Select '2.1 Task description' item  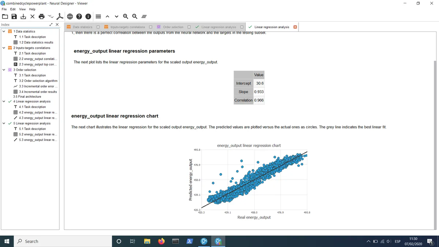pos(32,53)
